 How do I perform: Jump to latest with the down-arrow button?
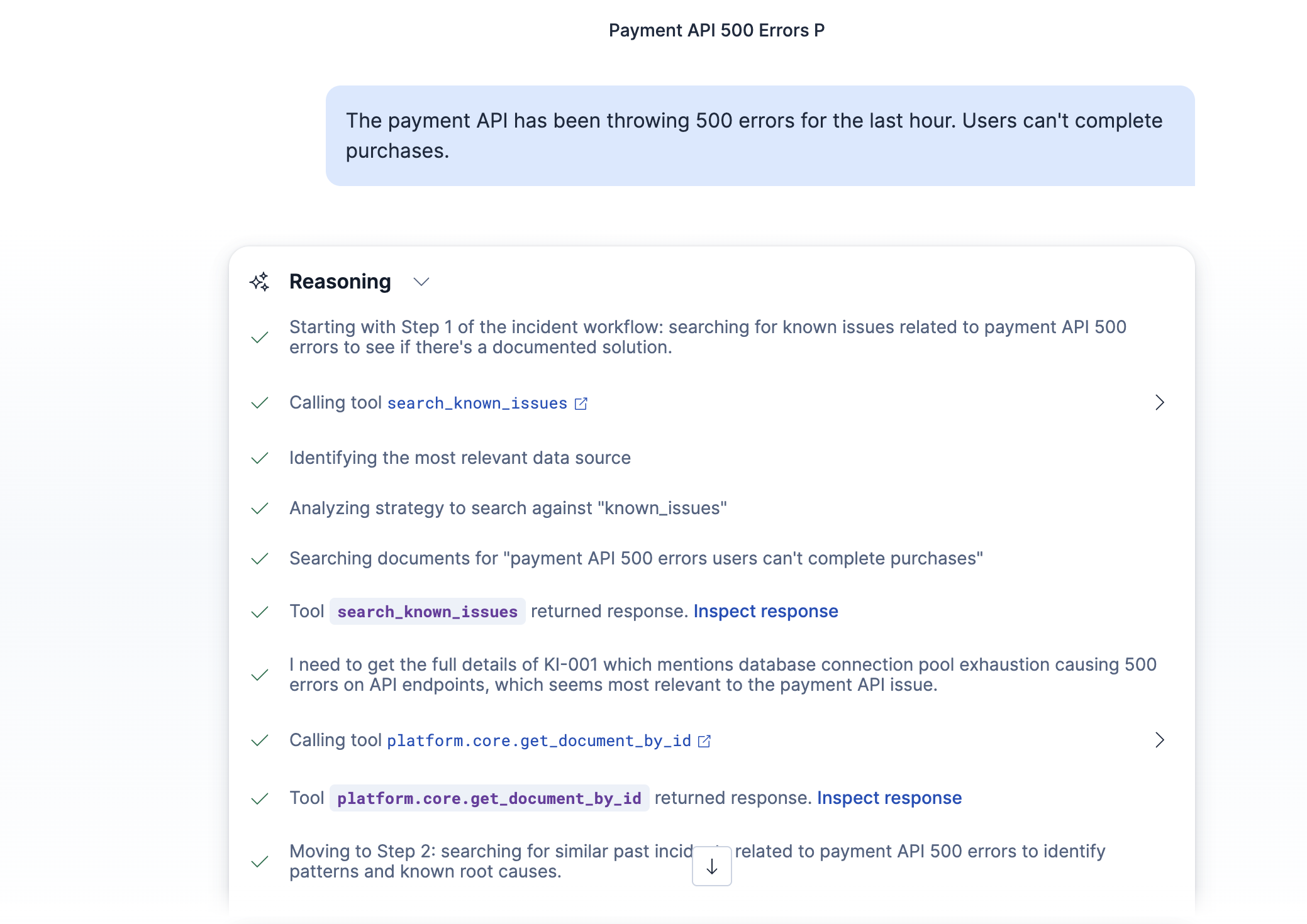(712, 866)
